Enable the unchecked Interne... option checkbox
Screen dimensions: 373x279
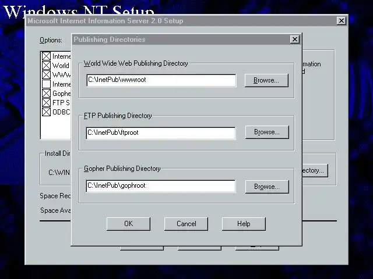coord(46,84)
